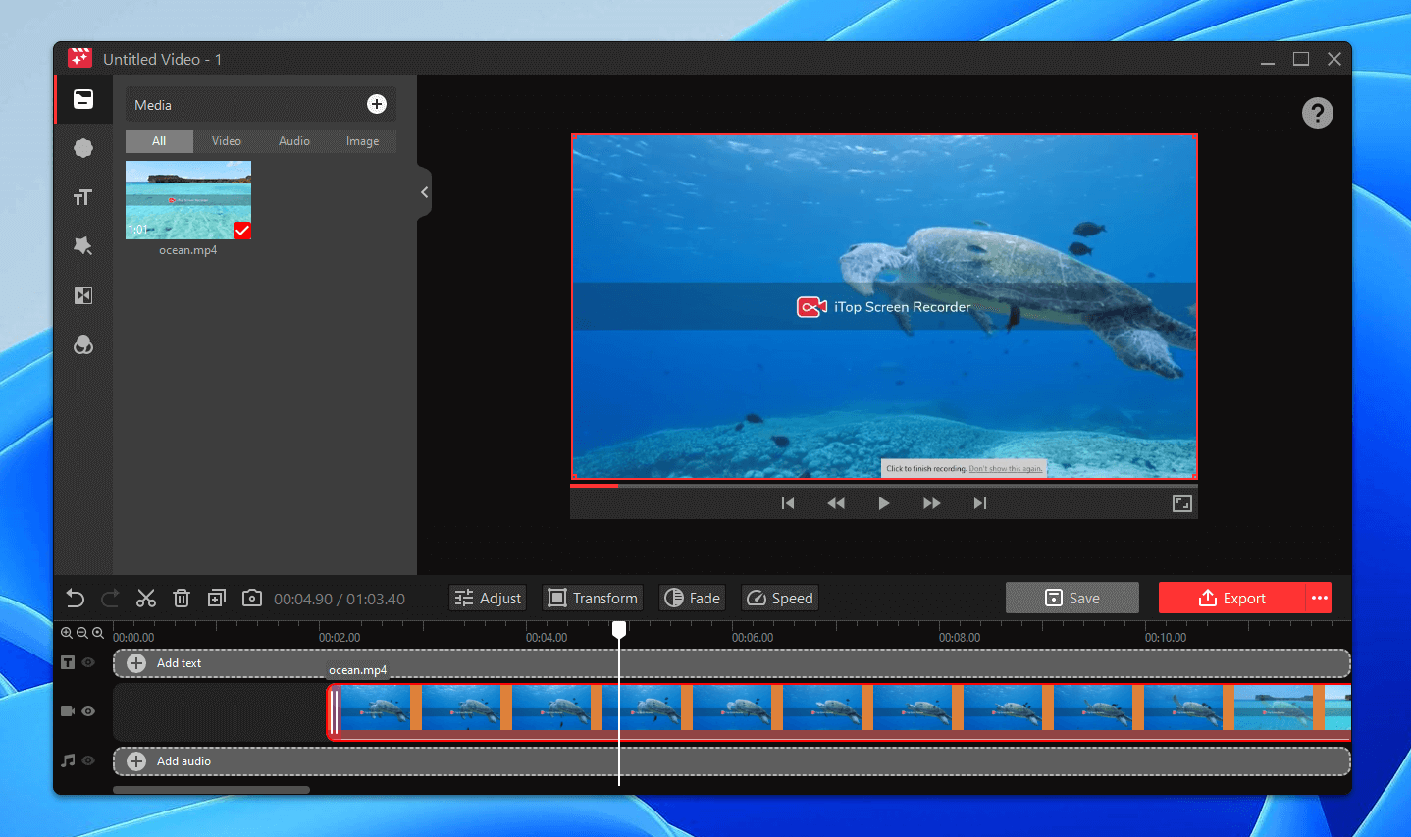
Task: Zoom in on the timeline
Action: 67,634
